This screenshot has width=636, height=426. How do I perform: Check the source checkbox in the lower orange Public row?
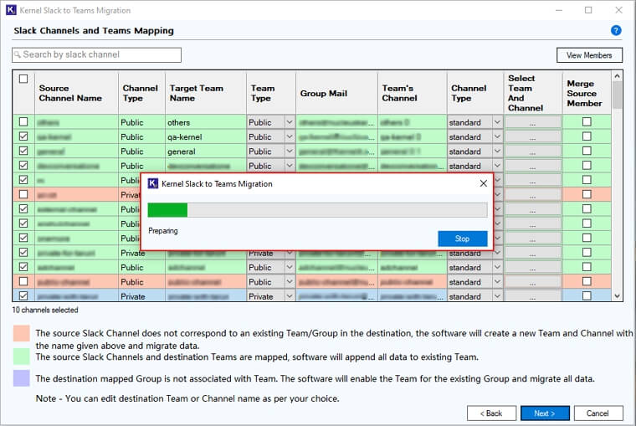23,281
